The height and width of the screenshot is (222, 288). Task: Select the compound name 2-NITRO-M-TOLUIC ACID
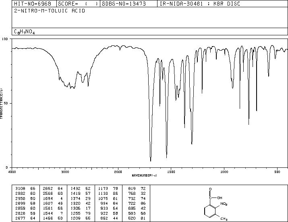point(50,11)
